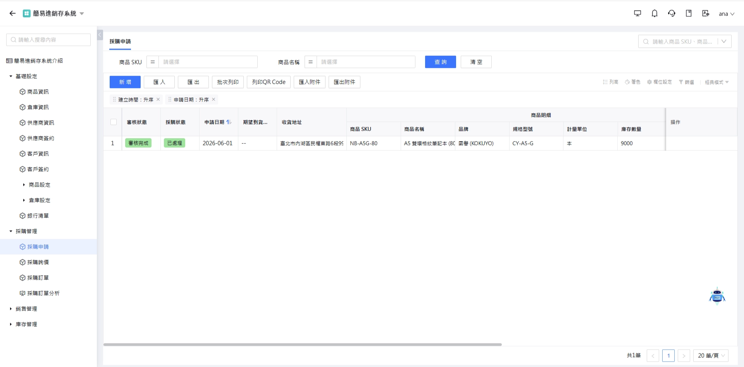Click the 查詢 button
The width and height of the screenshot is (744, 367).
[x=441, y=62]
